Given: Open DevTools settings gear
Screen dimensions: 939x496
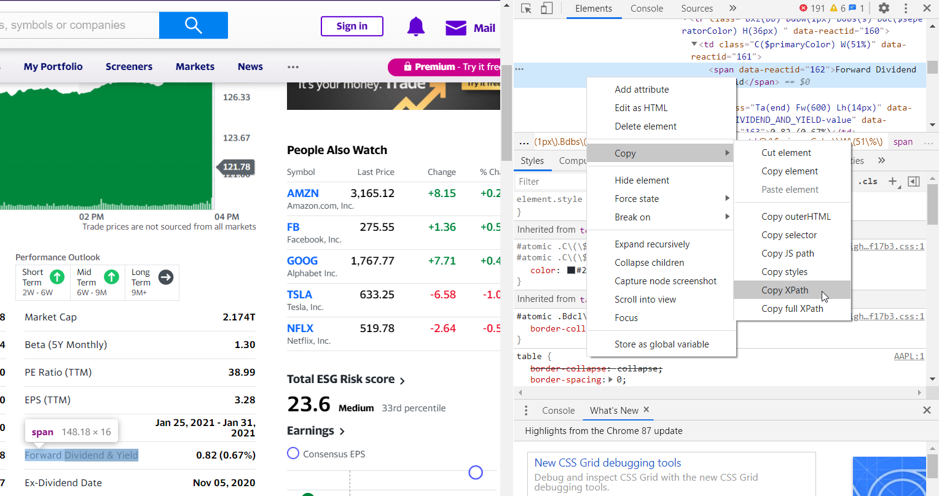Looking at the screenshot, I should (884, 8).
